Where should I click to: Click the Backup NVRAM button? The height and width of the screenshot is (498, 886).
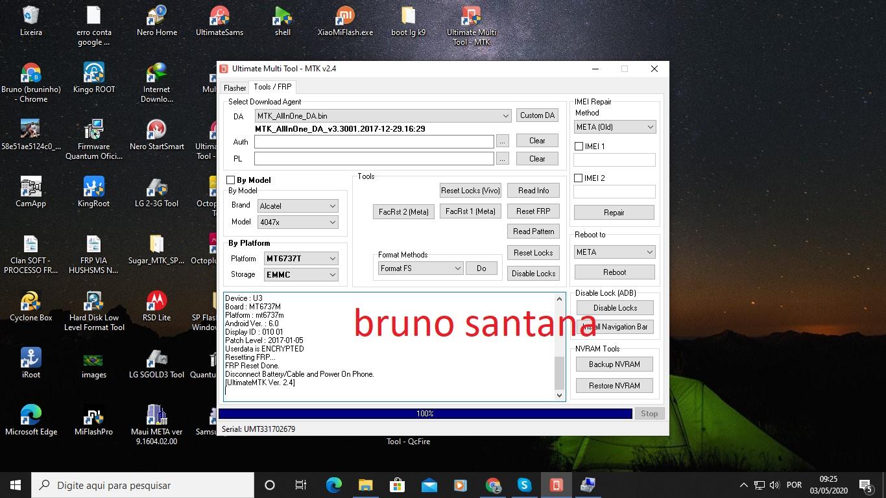coord(614,364)
